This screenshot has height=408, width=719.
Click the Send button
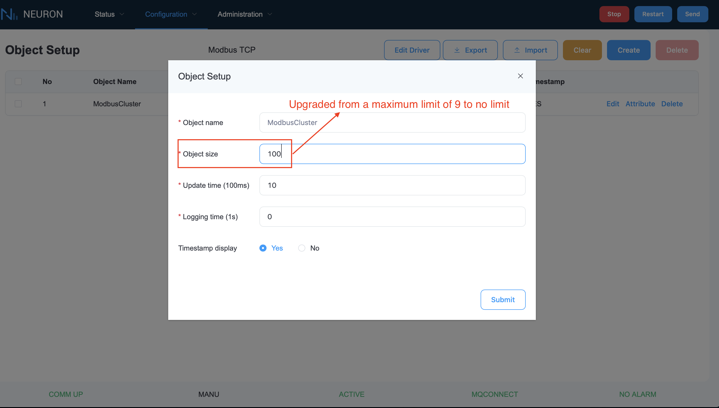(692, 14)
